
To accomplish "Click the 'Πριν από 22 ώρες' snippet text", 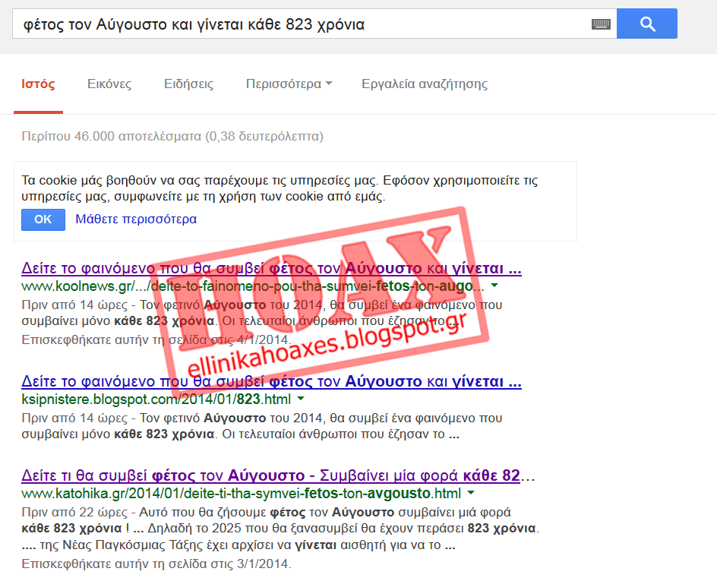I will coord(74,512).
